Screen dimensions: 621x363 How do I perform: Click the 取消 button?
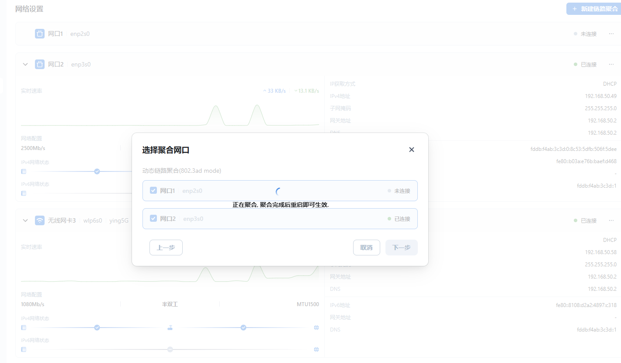[x=366, y=248]
